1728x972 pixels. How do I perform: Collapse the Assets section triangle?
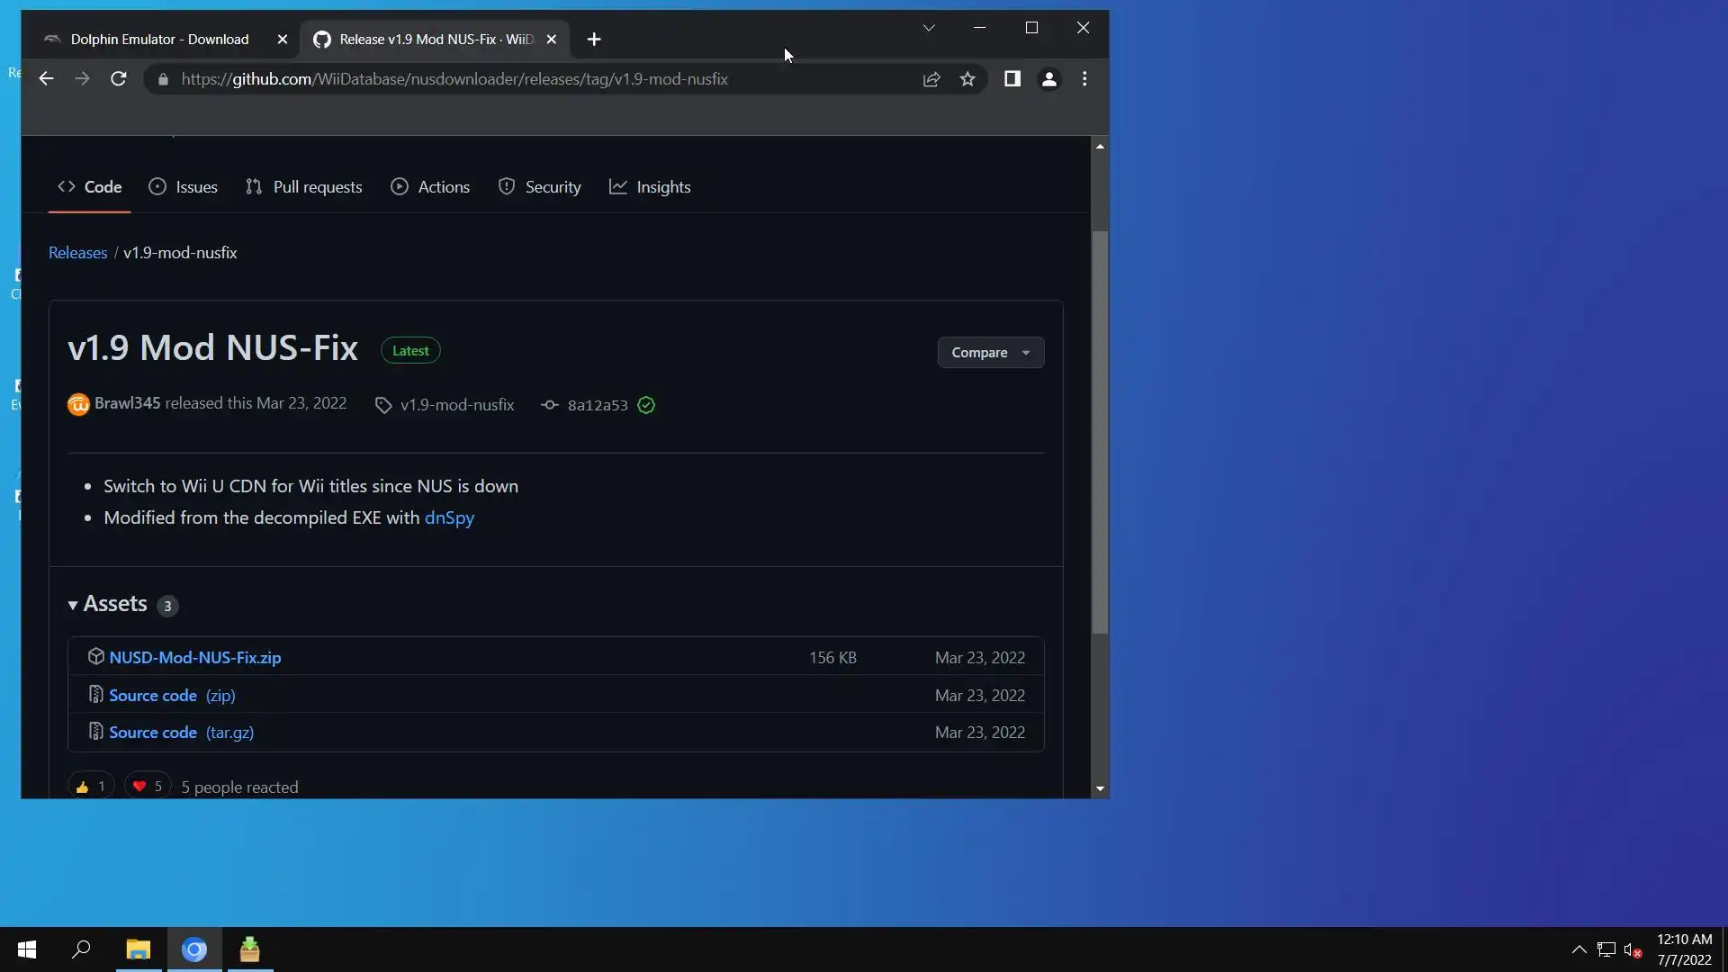click(x=73, y=605)
